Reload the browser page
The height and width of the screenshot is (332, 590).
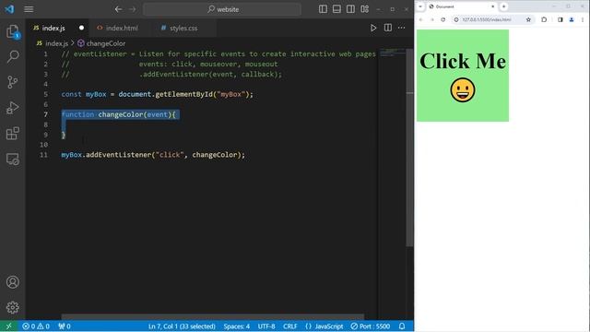[442, 19]
